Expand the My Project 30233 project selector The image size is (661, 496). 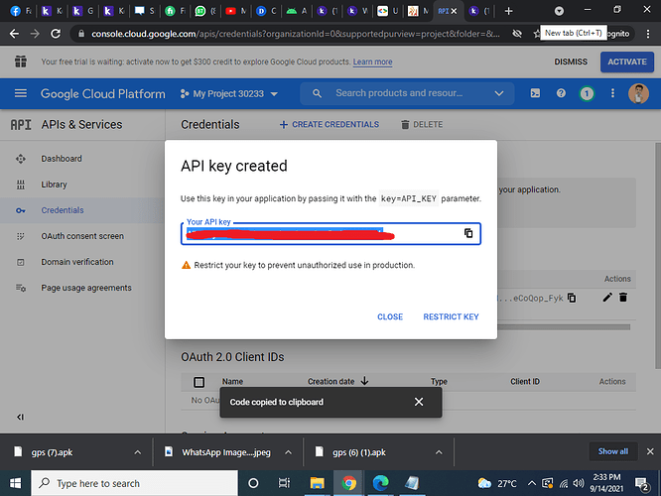tap(229, 94)
